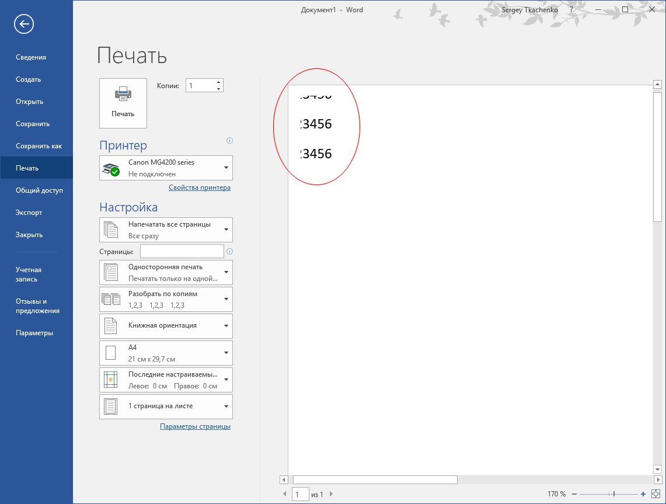666x504 pixels.
Task: Click the info icon beside Страницы field
Action: click(230, 252)
